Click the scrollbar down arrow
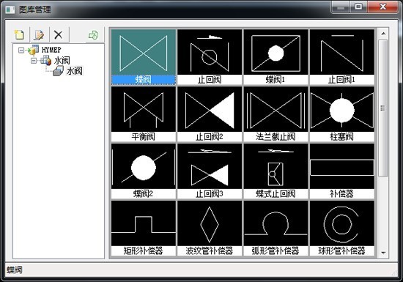The height and width of the screenshot is (282, 403). [x=383, y=253]
